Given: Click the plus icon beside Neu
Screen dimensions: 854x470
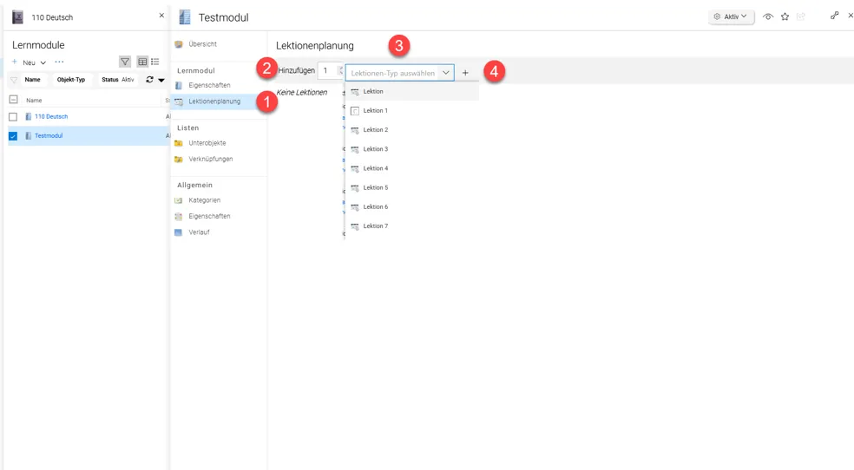Looking at the screenshot, I should coord(15,62).
